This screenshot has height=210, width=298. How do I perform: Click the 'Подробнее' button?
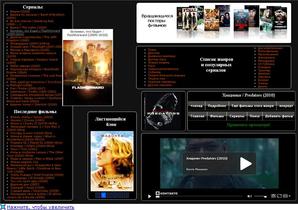coord(217,106)
